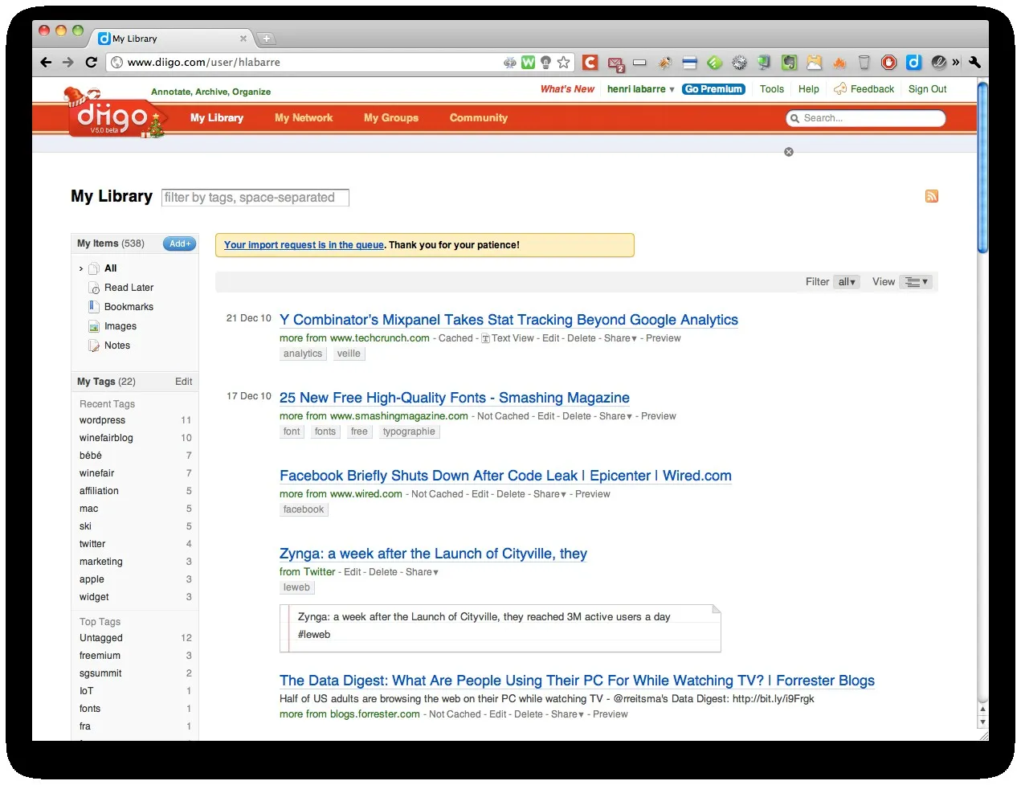Open a new browser tab
Viewport: 1021px width, 785px height.
tap(266, 39)
